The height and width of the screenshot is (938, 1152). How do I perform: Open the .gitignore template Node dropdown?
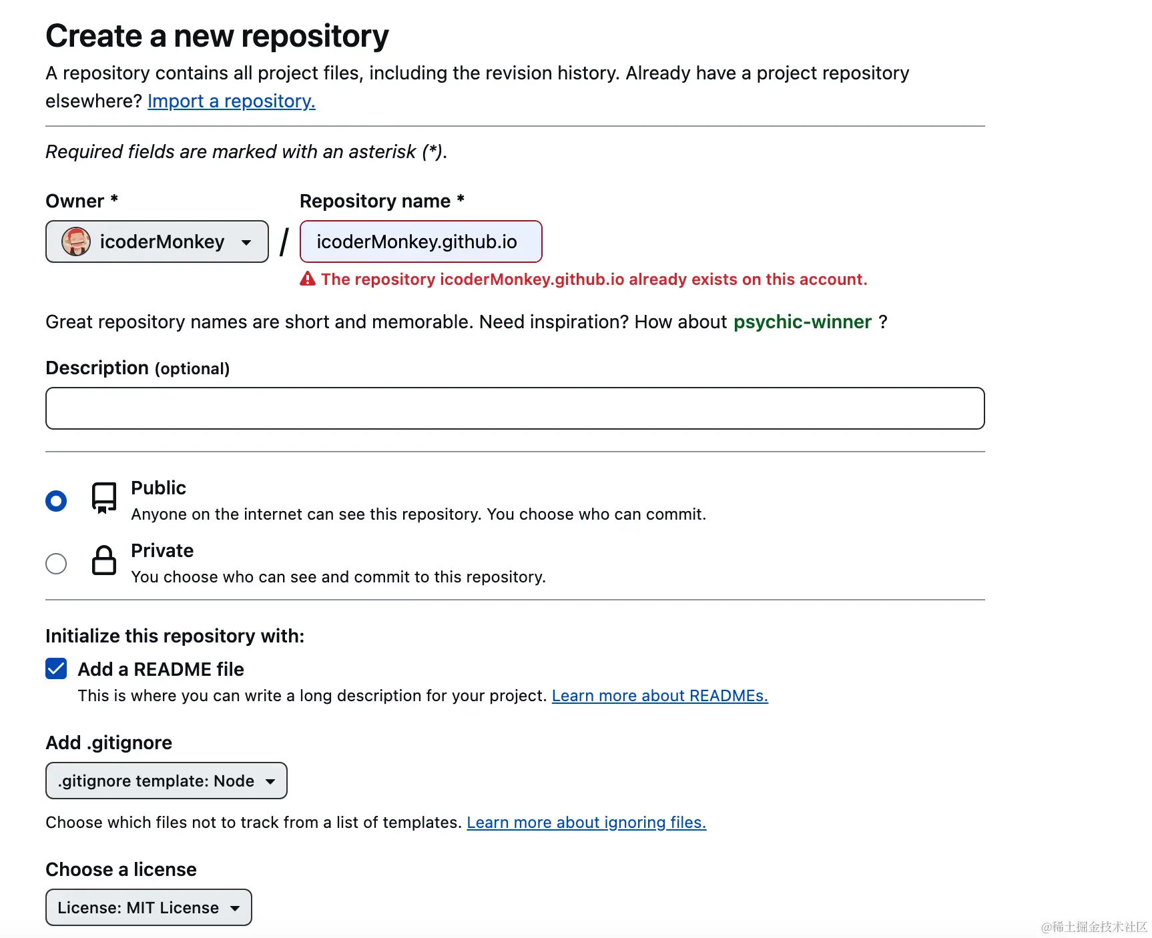[166, 781]
